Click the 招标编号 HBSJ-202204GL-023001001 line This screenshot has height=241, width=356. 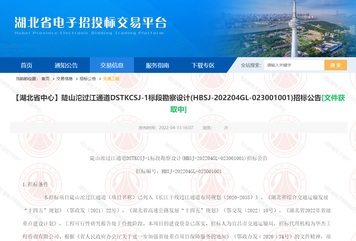tap(178, 171)
